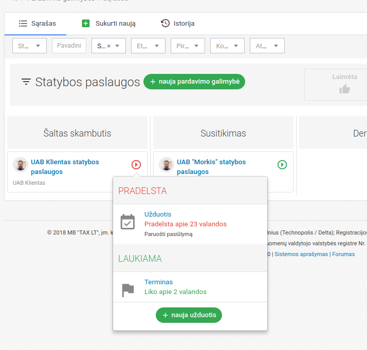Viewport: 367px width, 350px height.
Task: Open the St... filter dropdown
Action: pos(29,46)
